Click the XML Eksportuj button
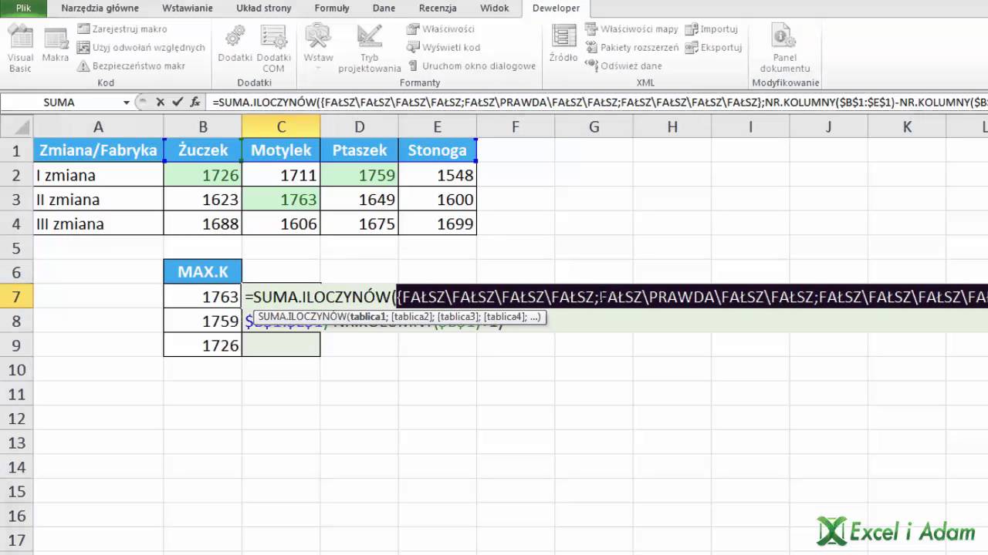 714,48
